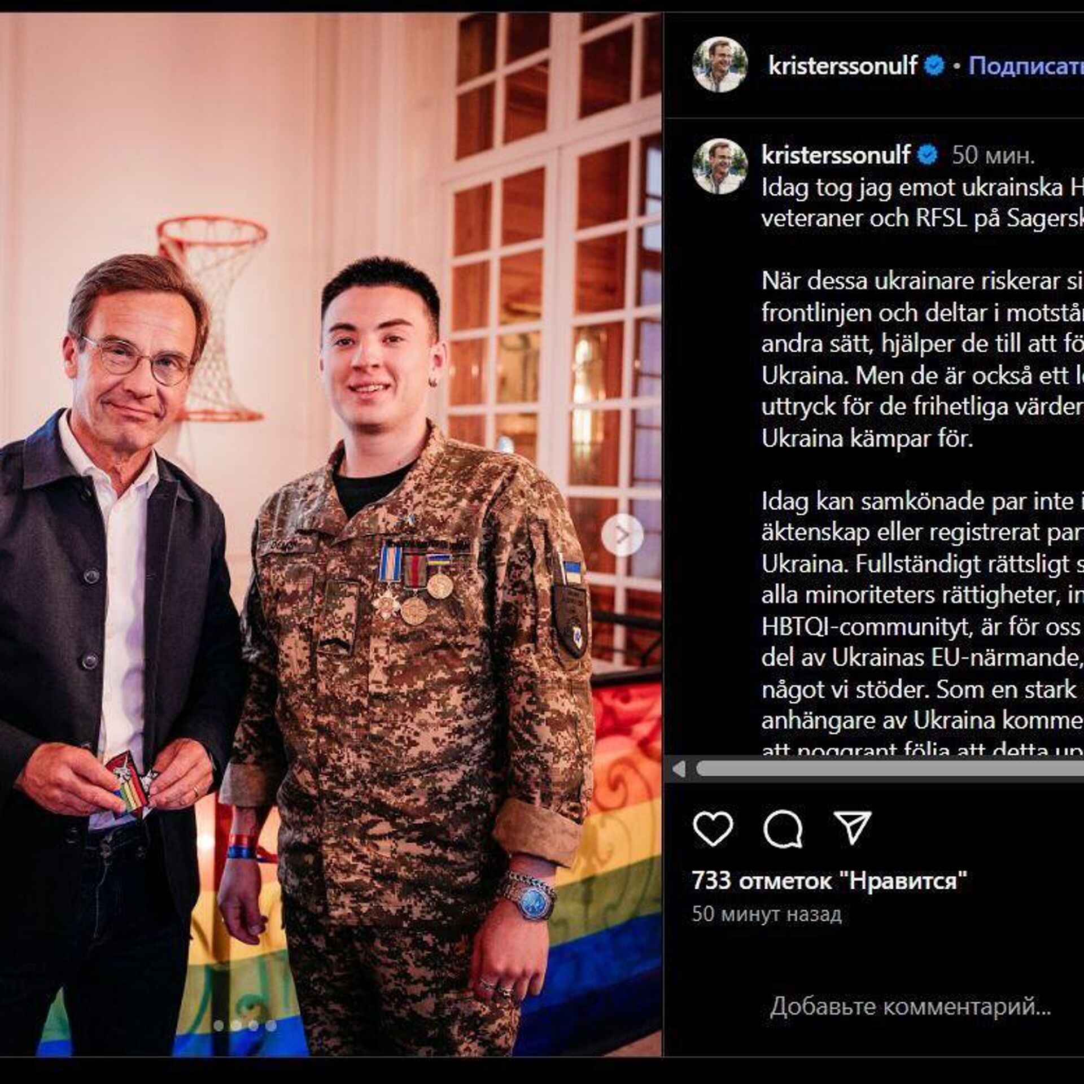
Task: Advance to the next photo with the arrow
Action: [622, 534]
